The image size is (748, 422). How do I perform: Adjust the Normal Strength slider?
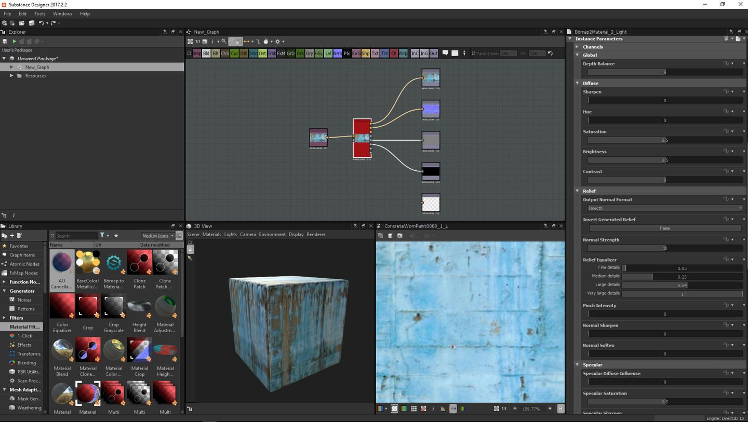[664, 248]
